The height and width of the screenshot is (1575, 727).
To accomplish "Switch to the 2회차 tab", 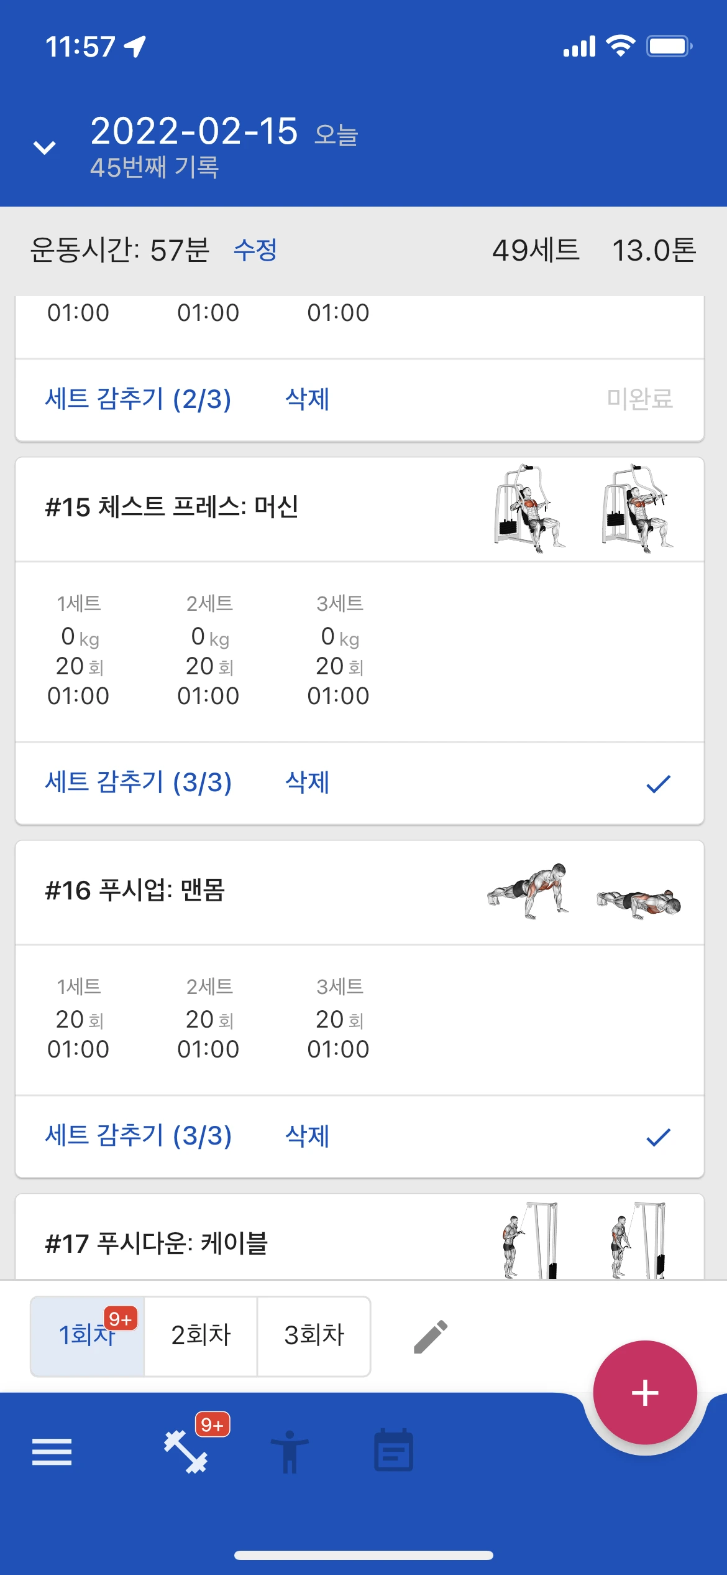I will (201, 1336).
